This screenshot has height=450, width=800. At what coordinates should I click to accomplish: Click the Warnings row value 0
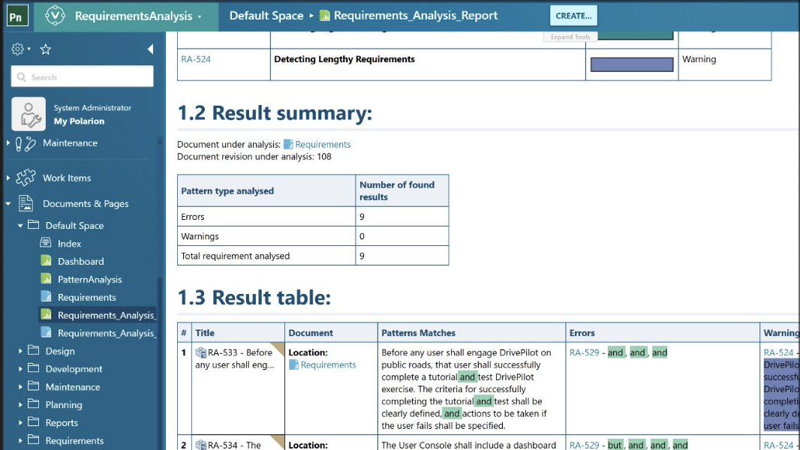tap(362, 236)
